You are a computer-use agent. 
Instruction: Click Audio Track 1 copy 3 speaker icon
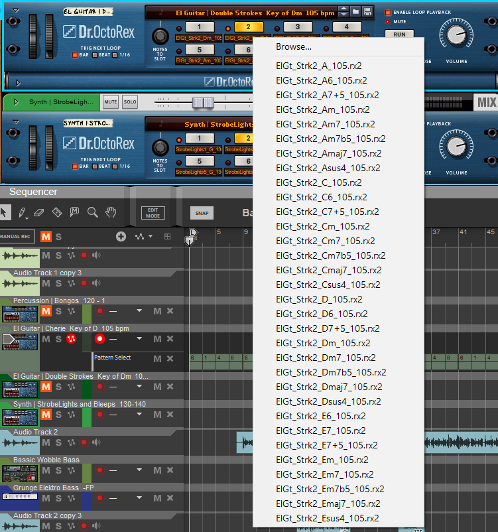(96, 283)
